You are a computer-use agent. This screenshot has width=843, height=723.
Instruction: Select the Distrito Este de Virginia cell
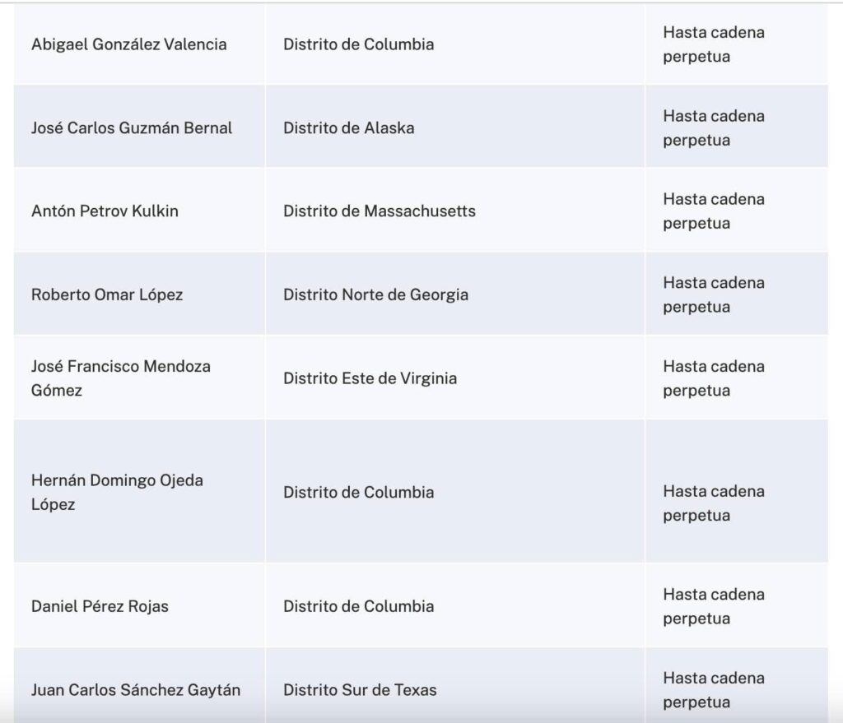(370, 378)
